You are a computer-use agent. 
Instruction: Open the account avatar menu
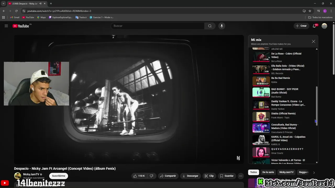pyautogui.click(x=324, y=26)
